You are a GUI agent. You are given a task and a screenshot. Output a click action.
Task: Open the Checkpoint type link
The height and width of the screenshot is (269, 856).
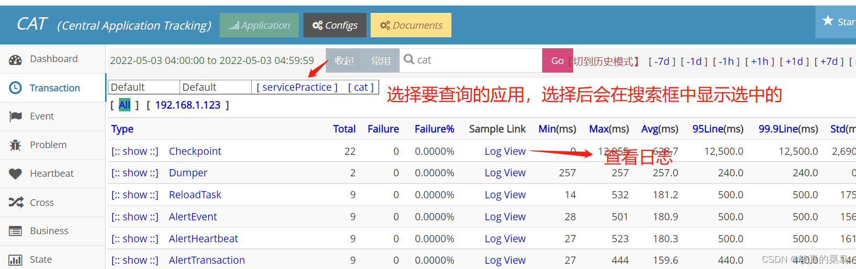(x=195, y=151)
